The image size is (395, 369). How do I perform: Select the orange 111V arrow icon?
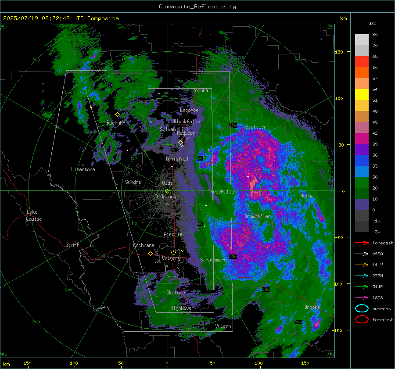(x=362, y=265)
